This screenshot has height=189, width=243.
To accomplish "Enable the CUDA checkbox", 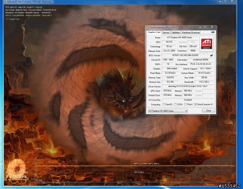I will 175,105.
